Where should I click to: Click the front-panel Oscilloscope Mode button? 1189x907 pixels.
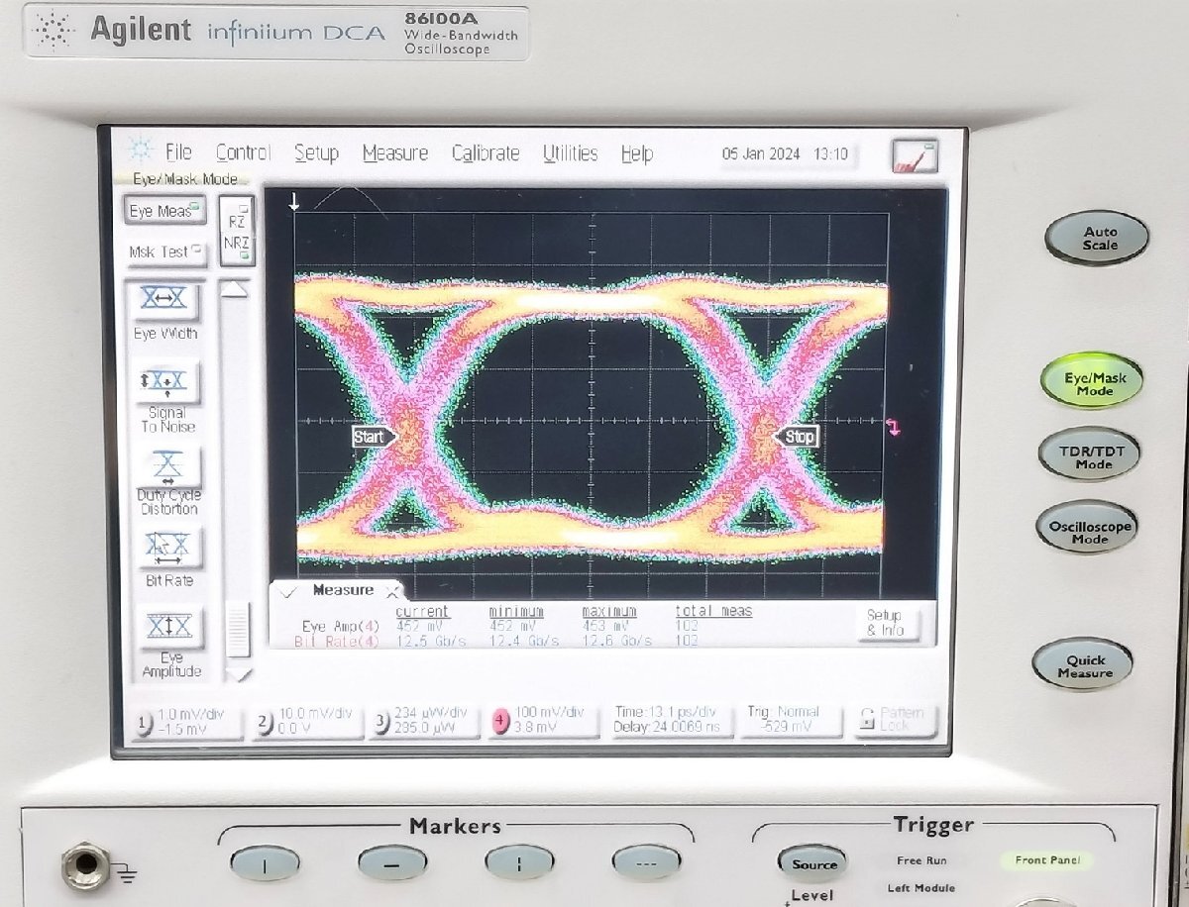[1087, 526]
